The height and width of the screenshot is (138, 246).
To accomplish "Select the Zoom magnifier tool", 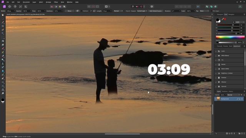I will (3, 94).
